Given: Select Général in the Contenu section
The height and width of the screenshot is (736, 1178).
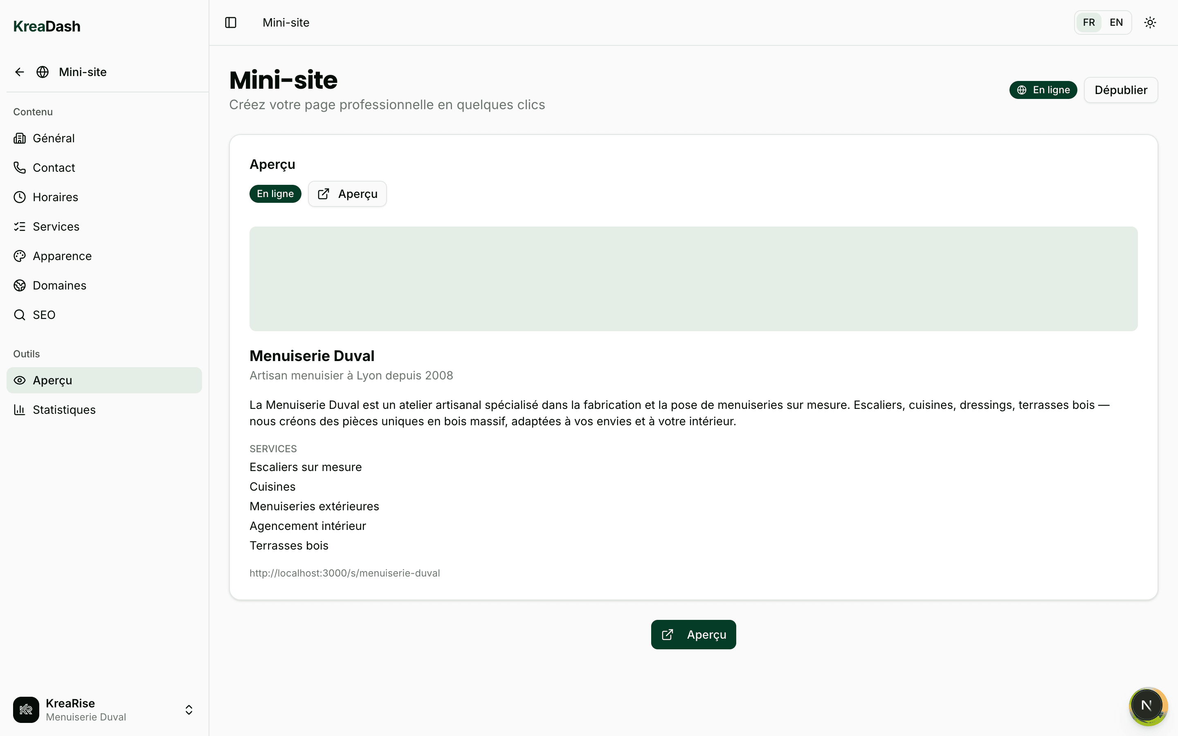Looking at the screenshot, I should 54,138.
